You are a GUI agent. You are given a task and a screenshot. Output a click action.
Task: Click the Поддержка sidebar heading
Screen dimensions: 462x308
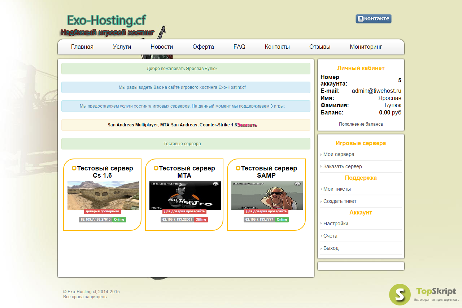tap(361, 178)
